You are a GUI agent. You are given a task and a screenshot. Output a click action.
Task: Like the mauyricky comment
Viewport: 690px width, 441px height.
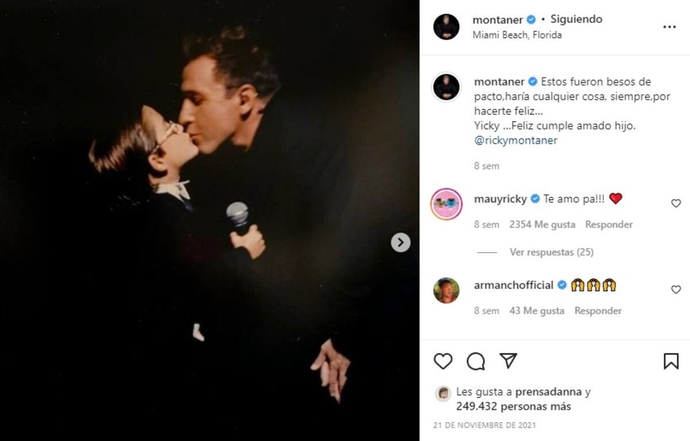tap(676, 204)
